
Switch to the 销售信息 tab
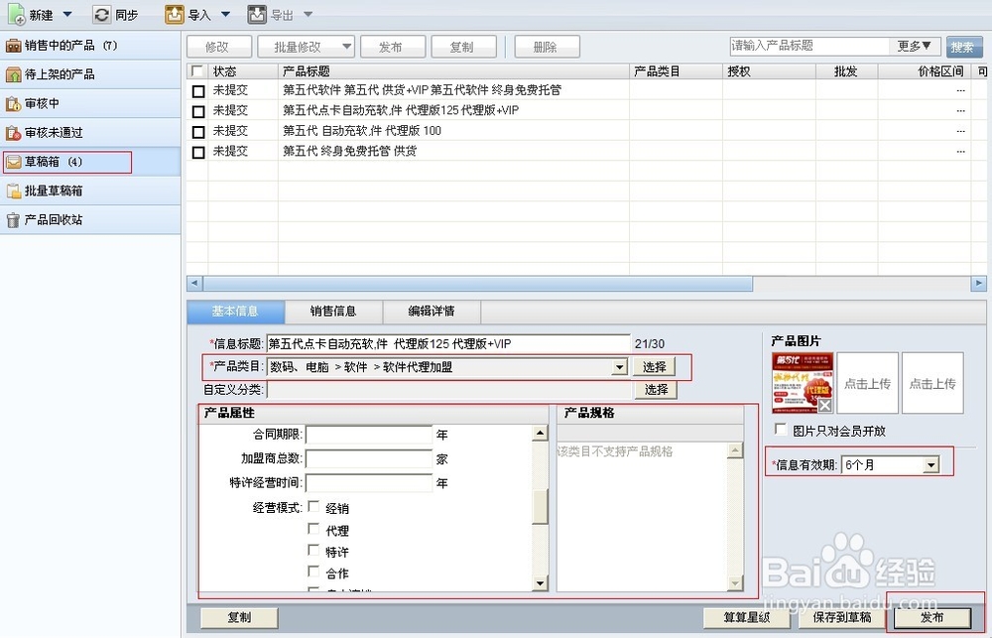click(x=333, y=312)
